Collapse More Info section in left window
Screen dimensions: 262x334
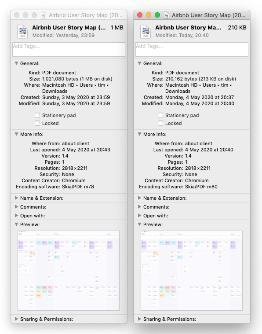click(16, 134)
